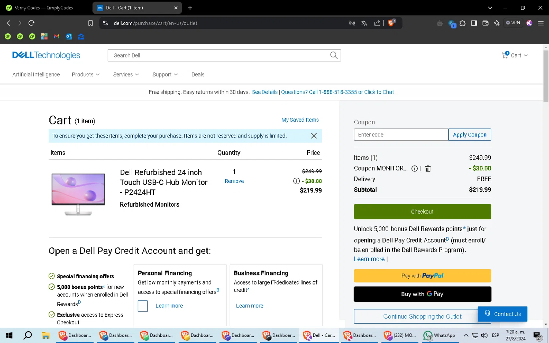Open Windows taskbar search
The image size is (549, 343).
(x=27, y=335)
